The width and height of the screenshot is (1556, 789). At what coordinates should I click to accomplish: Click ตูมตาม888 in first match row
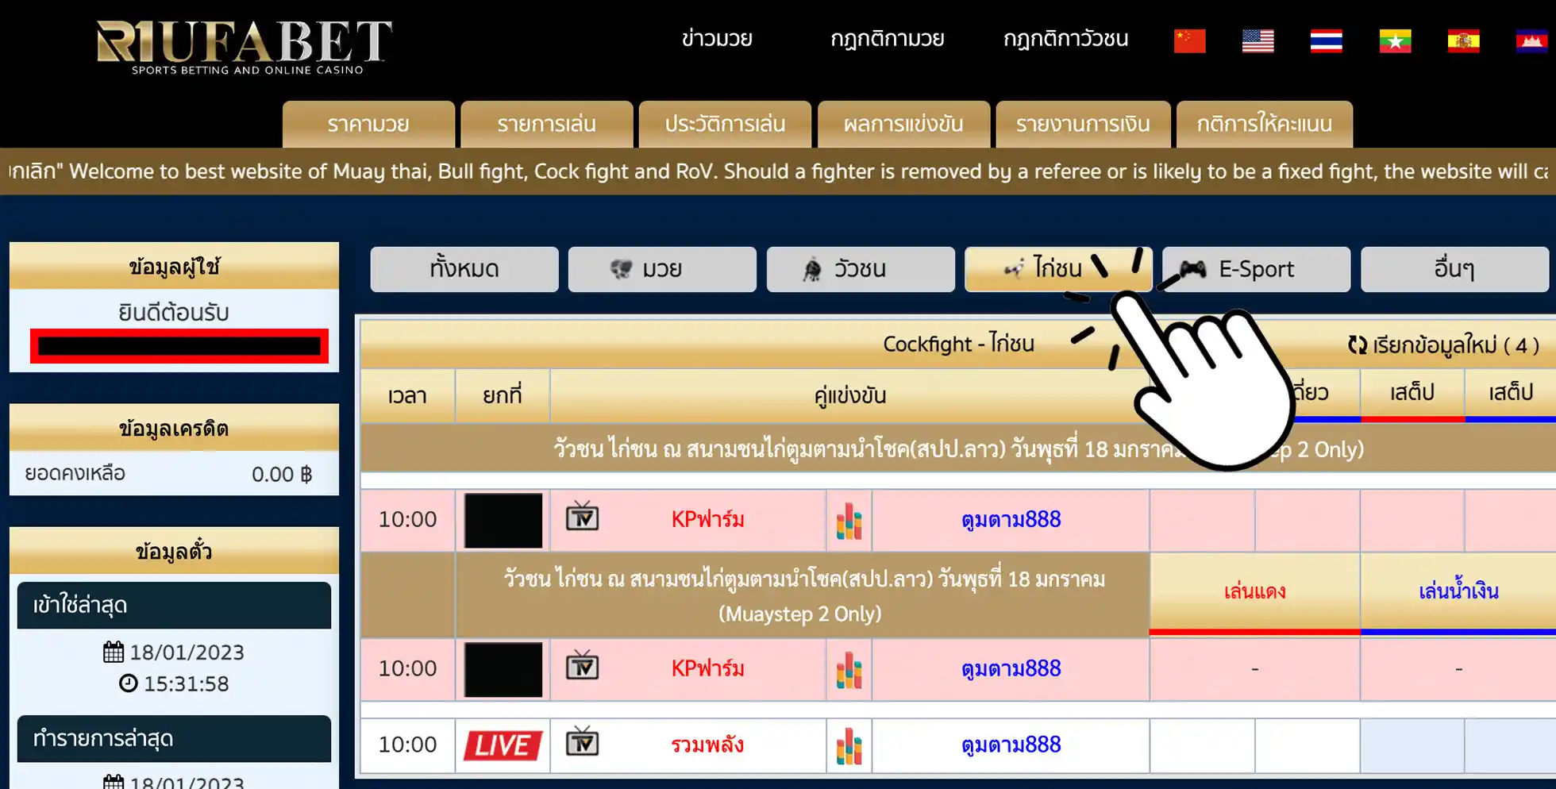click(x=1011, y=519)
